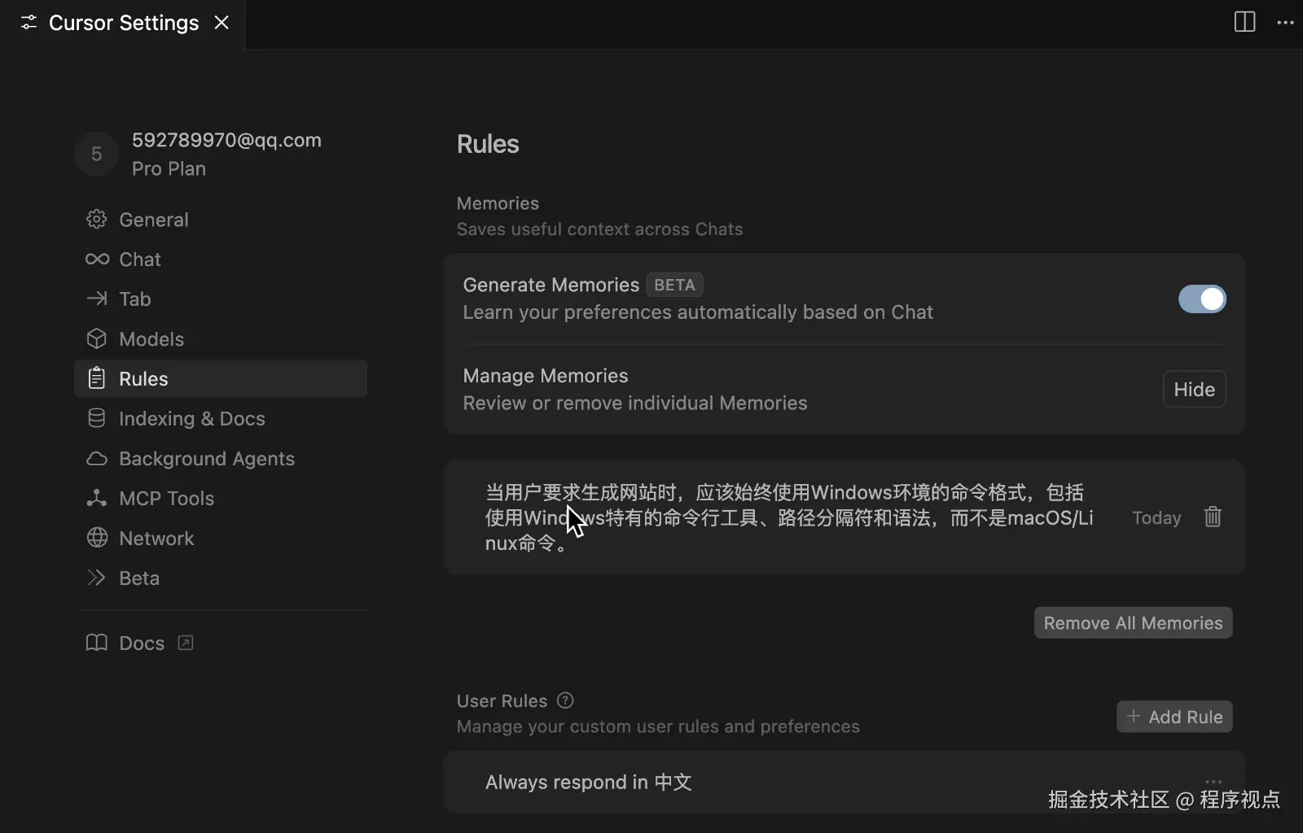Delete the Windows memory with trash icon
The width and height of the screenshot is (1303, 833).
coord(1213,517)
